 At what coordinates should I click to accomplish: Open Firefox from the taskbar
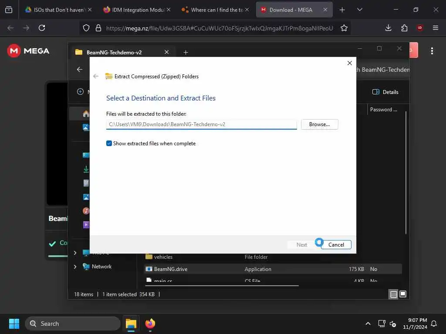[x=150, y=324]
